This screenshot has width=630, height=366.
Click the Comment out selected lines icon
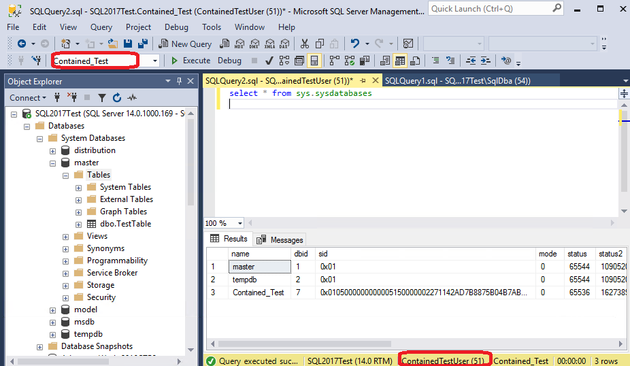435,61
